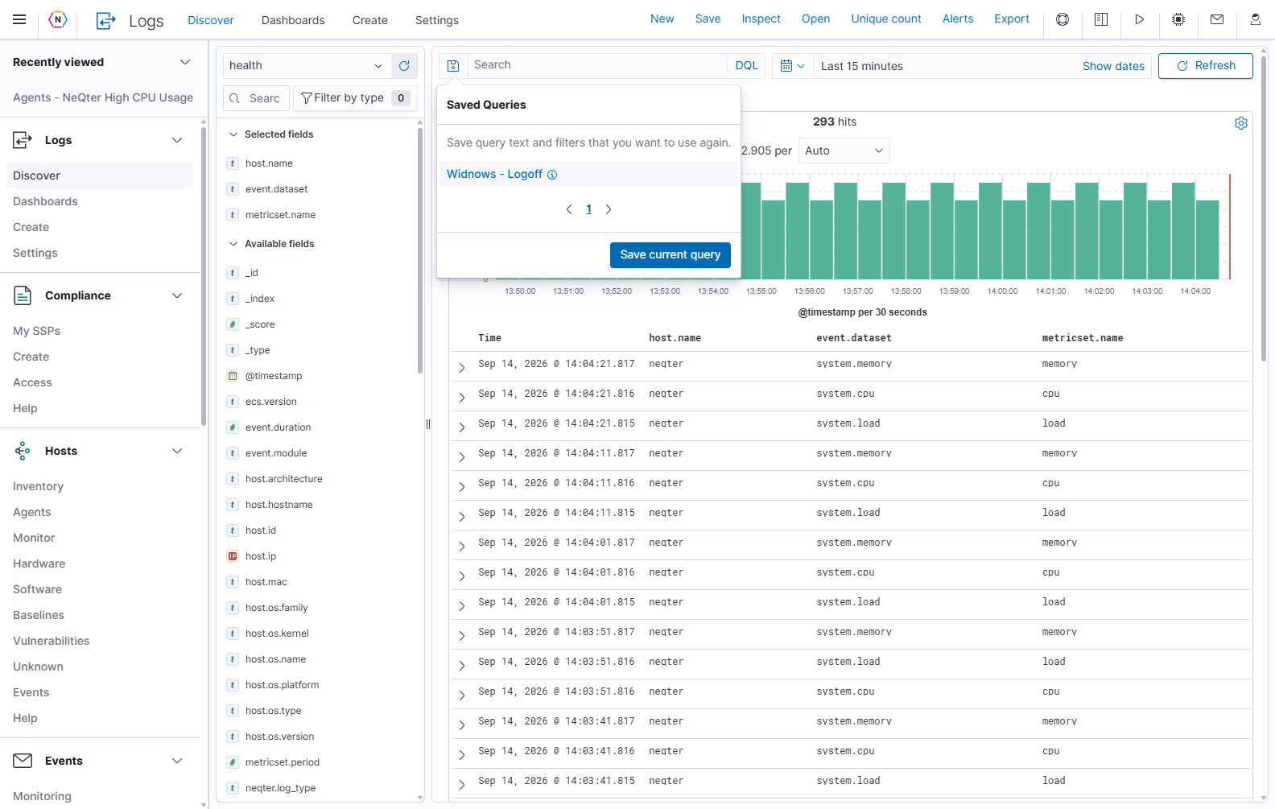Click Save current query button

pos(671,254)
